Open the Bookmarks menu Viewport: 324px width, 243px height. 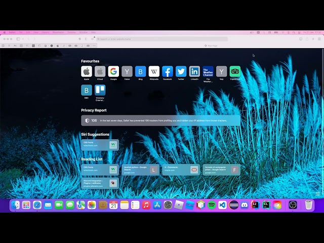click(58, 32)
